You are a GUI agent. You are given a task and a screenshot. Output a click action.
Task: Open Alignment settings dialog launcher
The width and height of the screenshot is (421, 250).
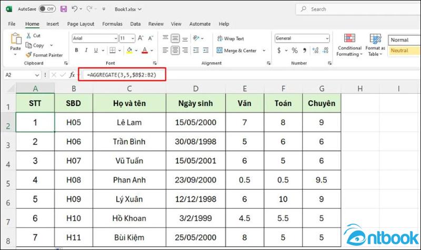tap(268, 63)
